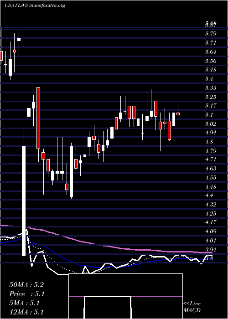Click the 4.4 price axis label
Image resolution: width=228 pixels, height=319 pixels.
(209, 196)
